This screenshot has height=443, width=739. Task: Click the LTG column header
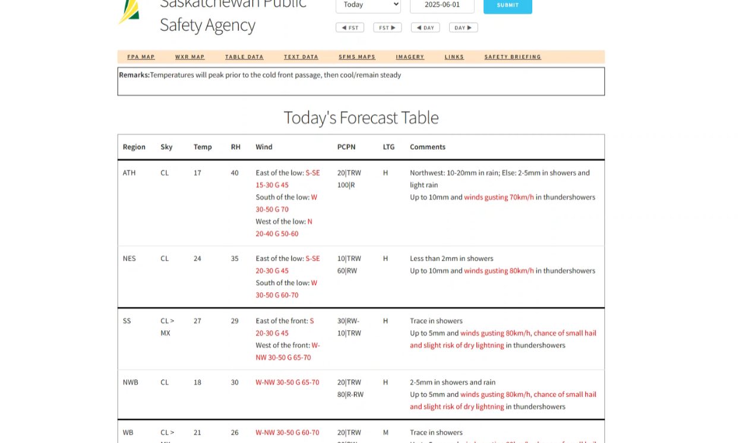click(x=389, y=147)
